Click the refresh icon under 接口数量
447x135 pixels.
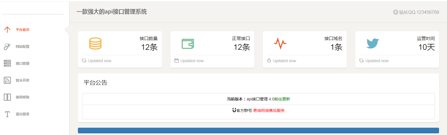coord(84,60)
